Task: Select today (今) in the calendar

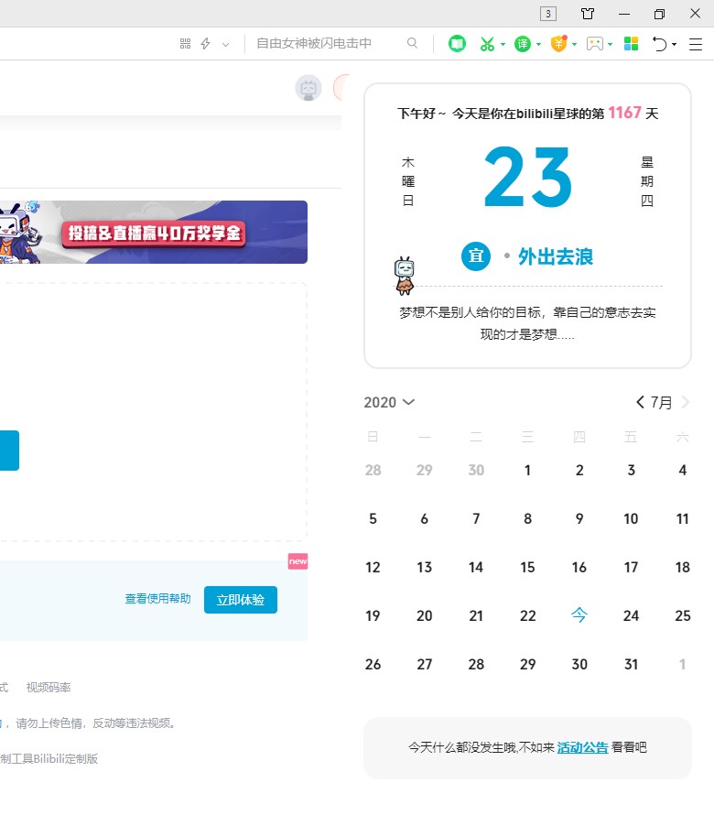Action: tap(579, 615)
